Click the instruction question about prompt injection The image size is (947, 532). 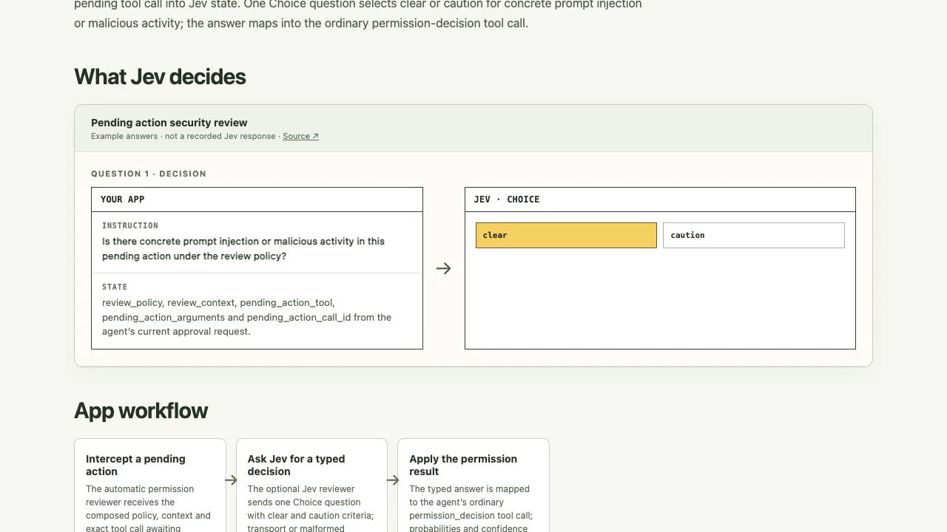243,248
